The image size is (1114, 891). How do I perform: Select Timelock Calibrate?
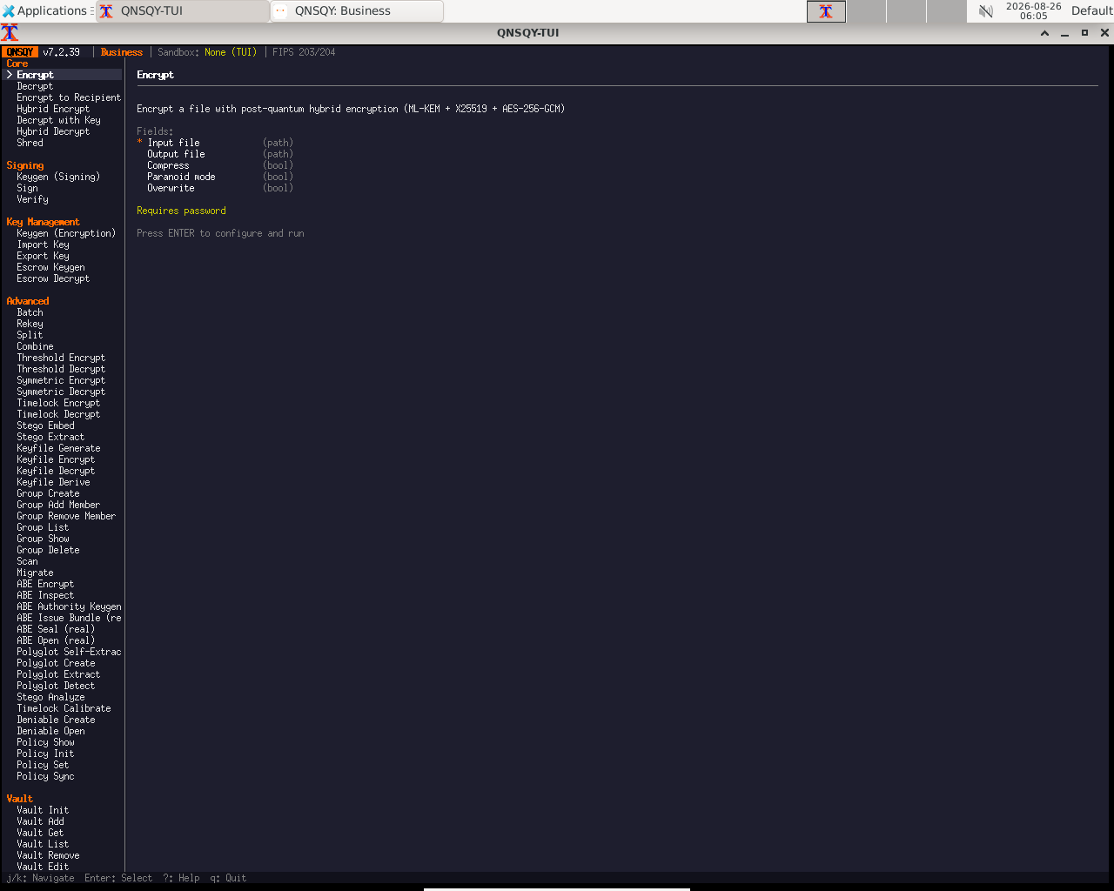point(64,708)
